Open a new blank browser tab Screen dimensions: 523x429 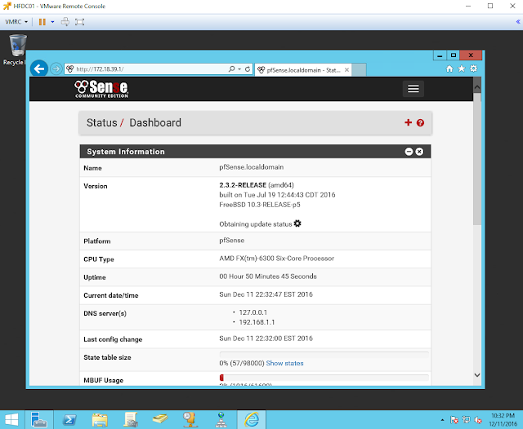359,70
